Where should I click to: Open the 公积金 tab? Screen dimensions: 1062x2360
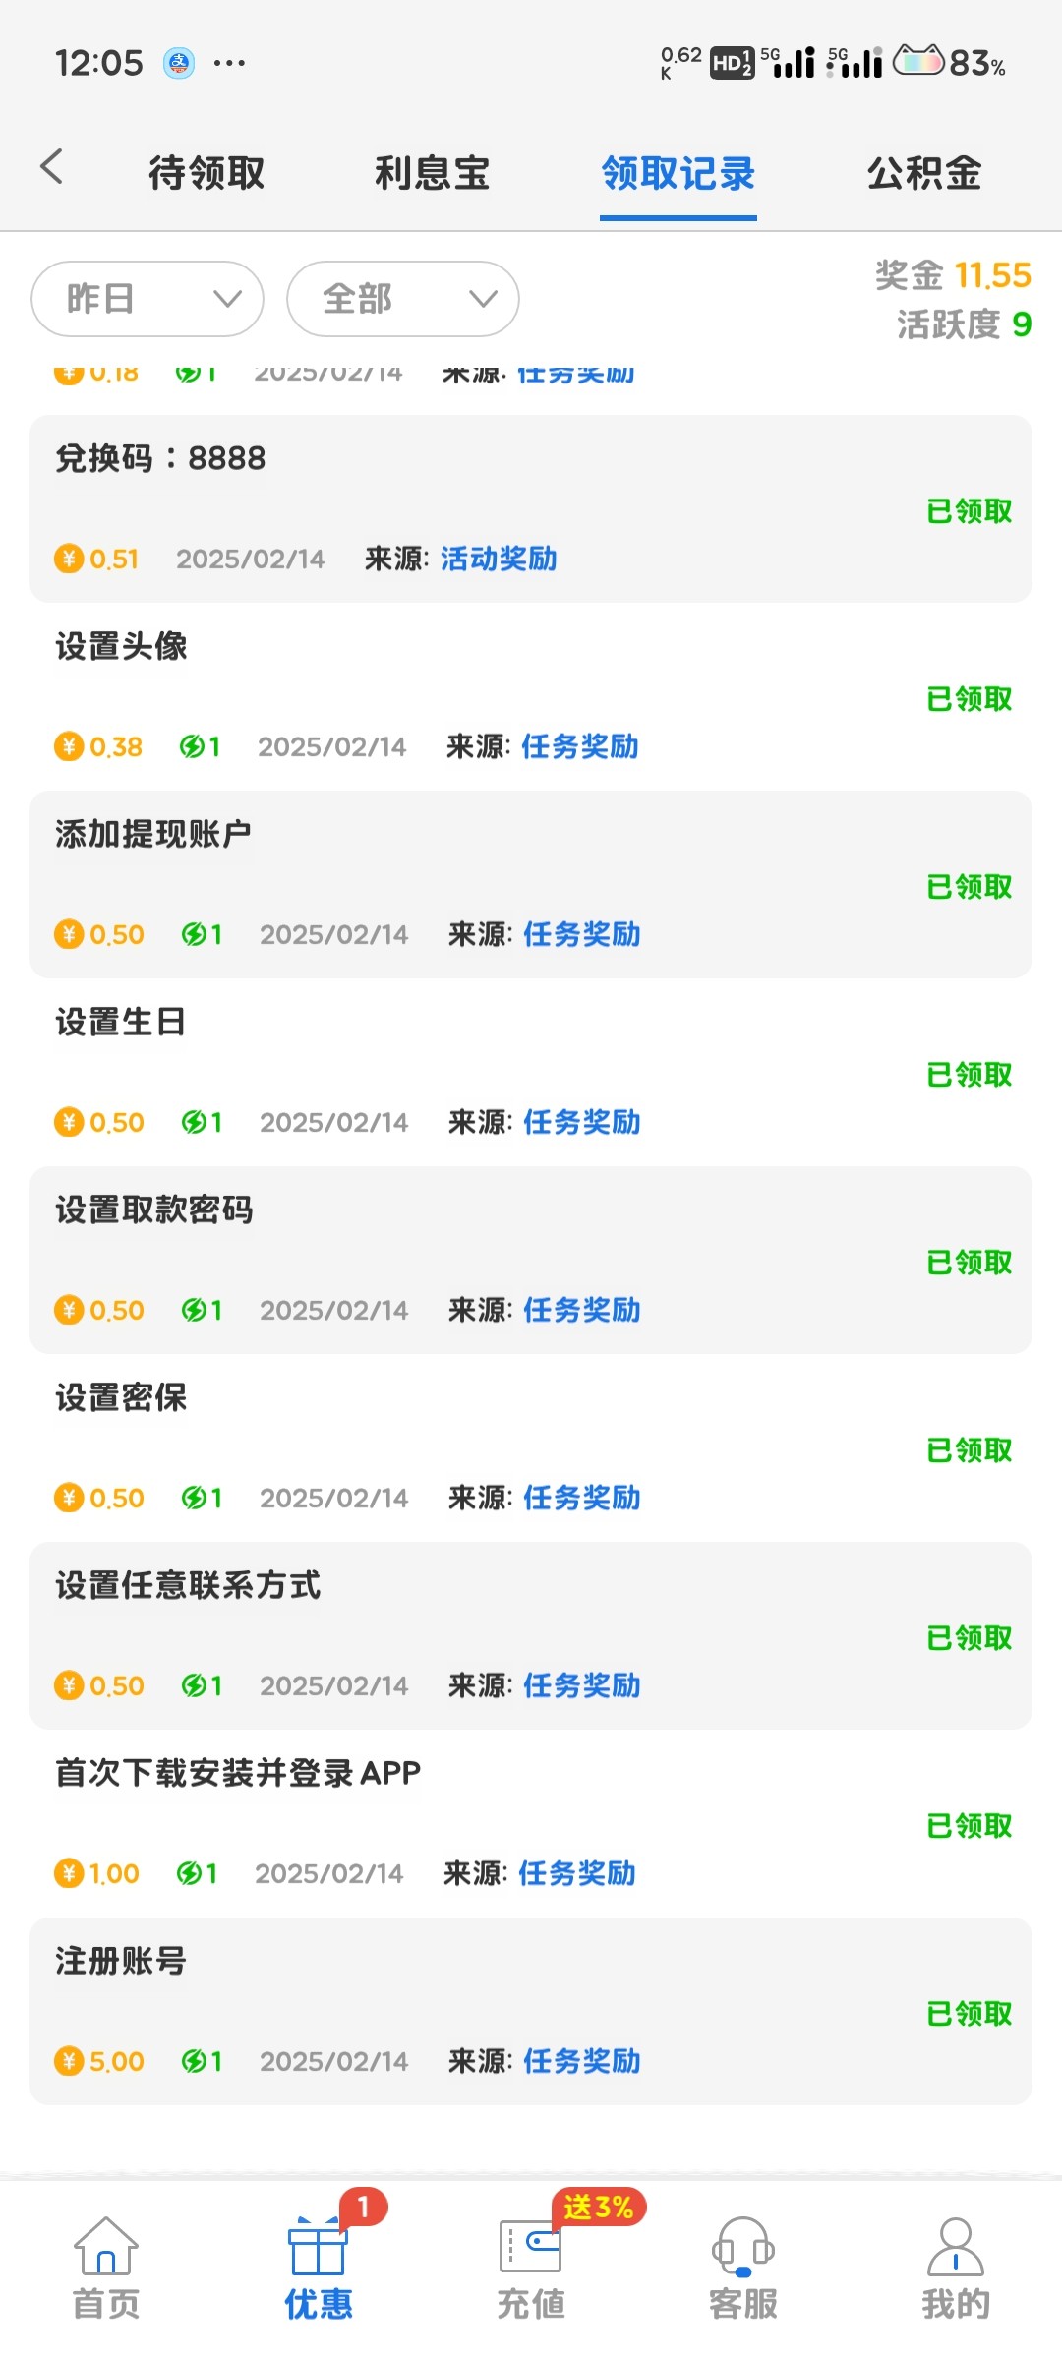coord(924,173)
